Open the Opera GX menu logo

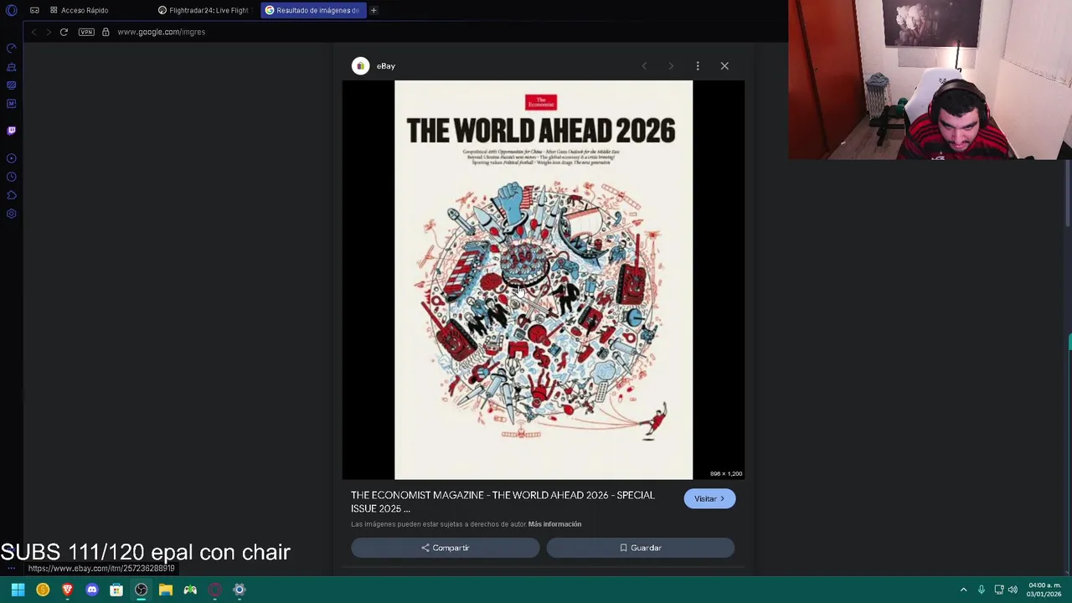coord(12,10)
